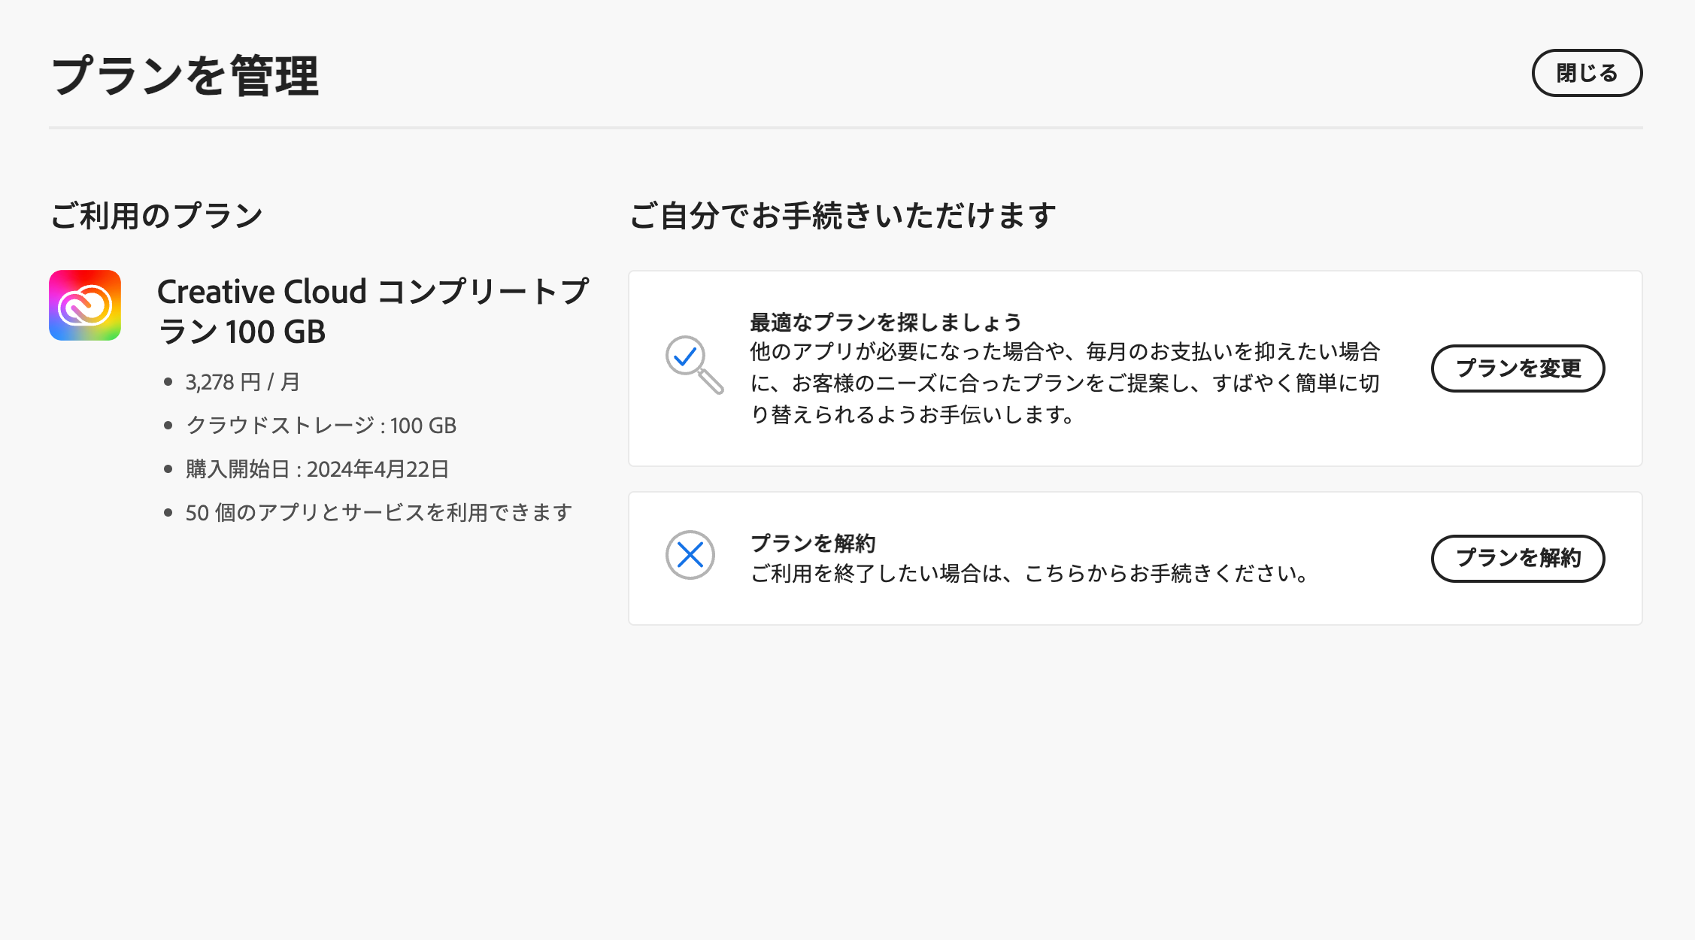1695x940 pixels.
Task: Click the magnifying glass checkmark icon
Action: (x=693, y=364)
